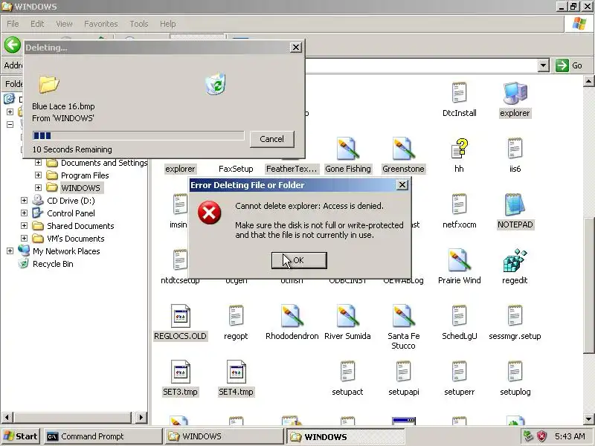Select the explorer computer icon
Image resolution: width=595 pixels, height=446 pixels.
click(515, 92)
